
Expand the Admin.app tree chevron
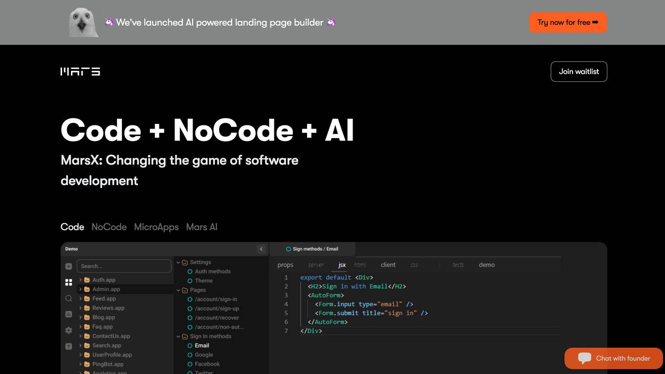81,289
